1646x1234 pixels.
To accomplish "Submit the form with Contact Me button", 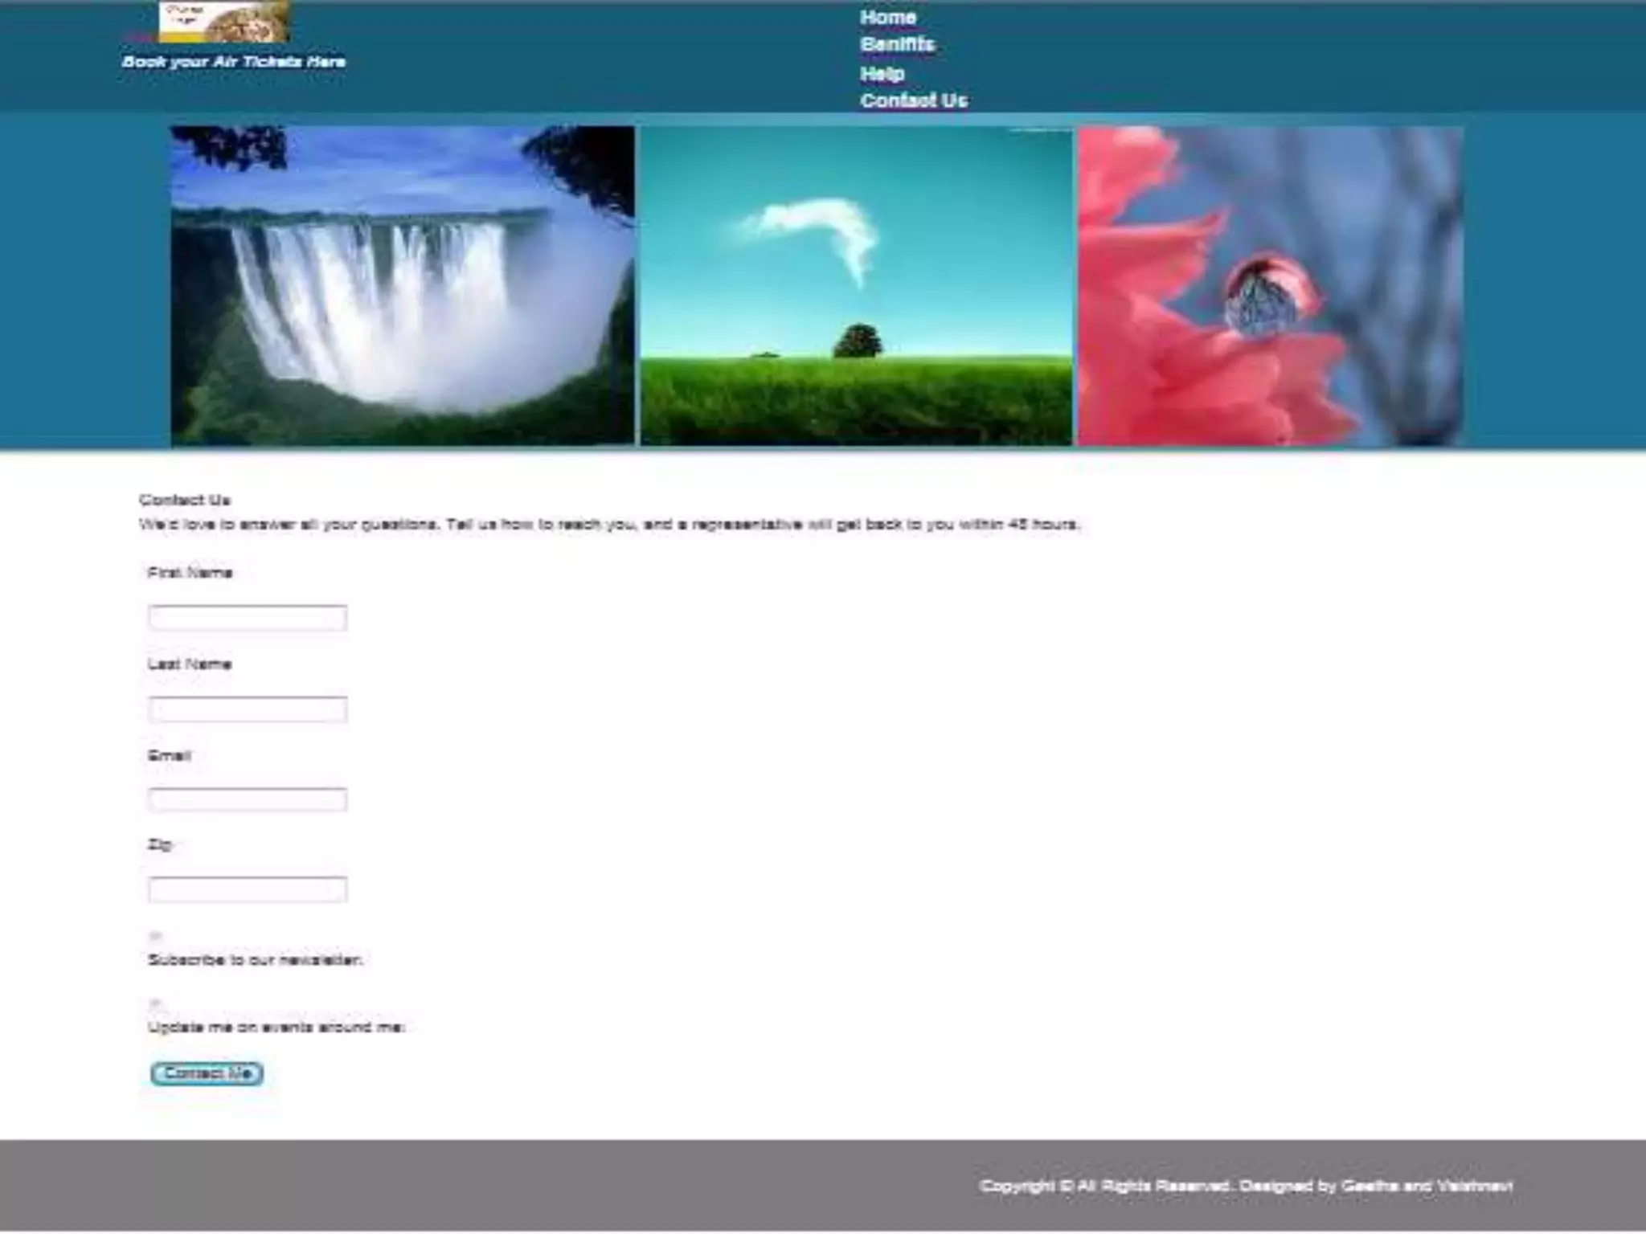I will point(207,1073).
